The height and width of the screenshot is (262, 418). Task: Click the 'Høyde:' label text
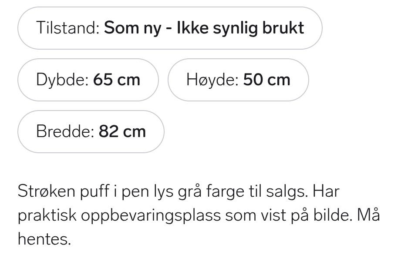[212, 80]
